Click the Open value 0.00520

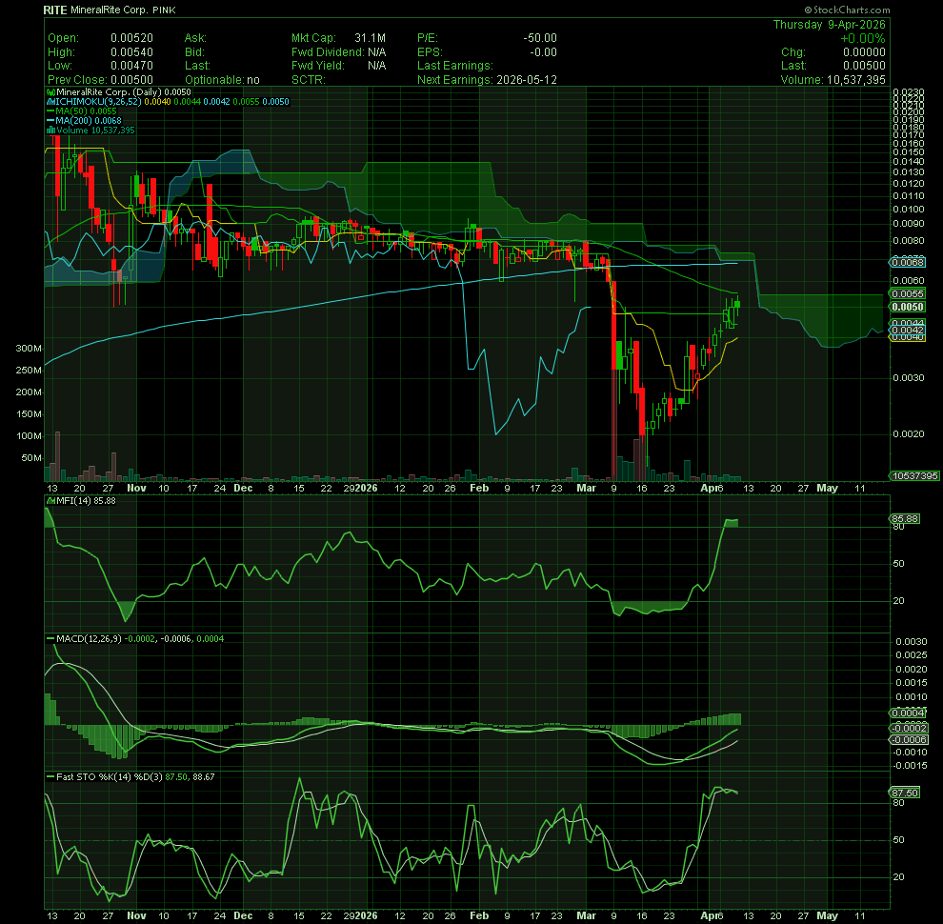(131, 38)
